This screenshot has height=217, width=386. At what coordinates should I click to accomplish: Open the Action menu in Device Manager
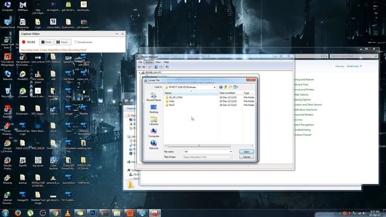coord(149,62)
